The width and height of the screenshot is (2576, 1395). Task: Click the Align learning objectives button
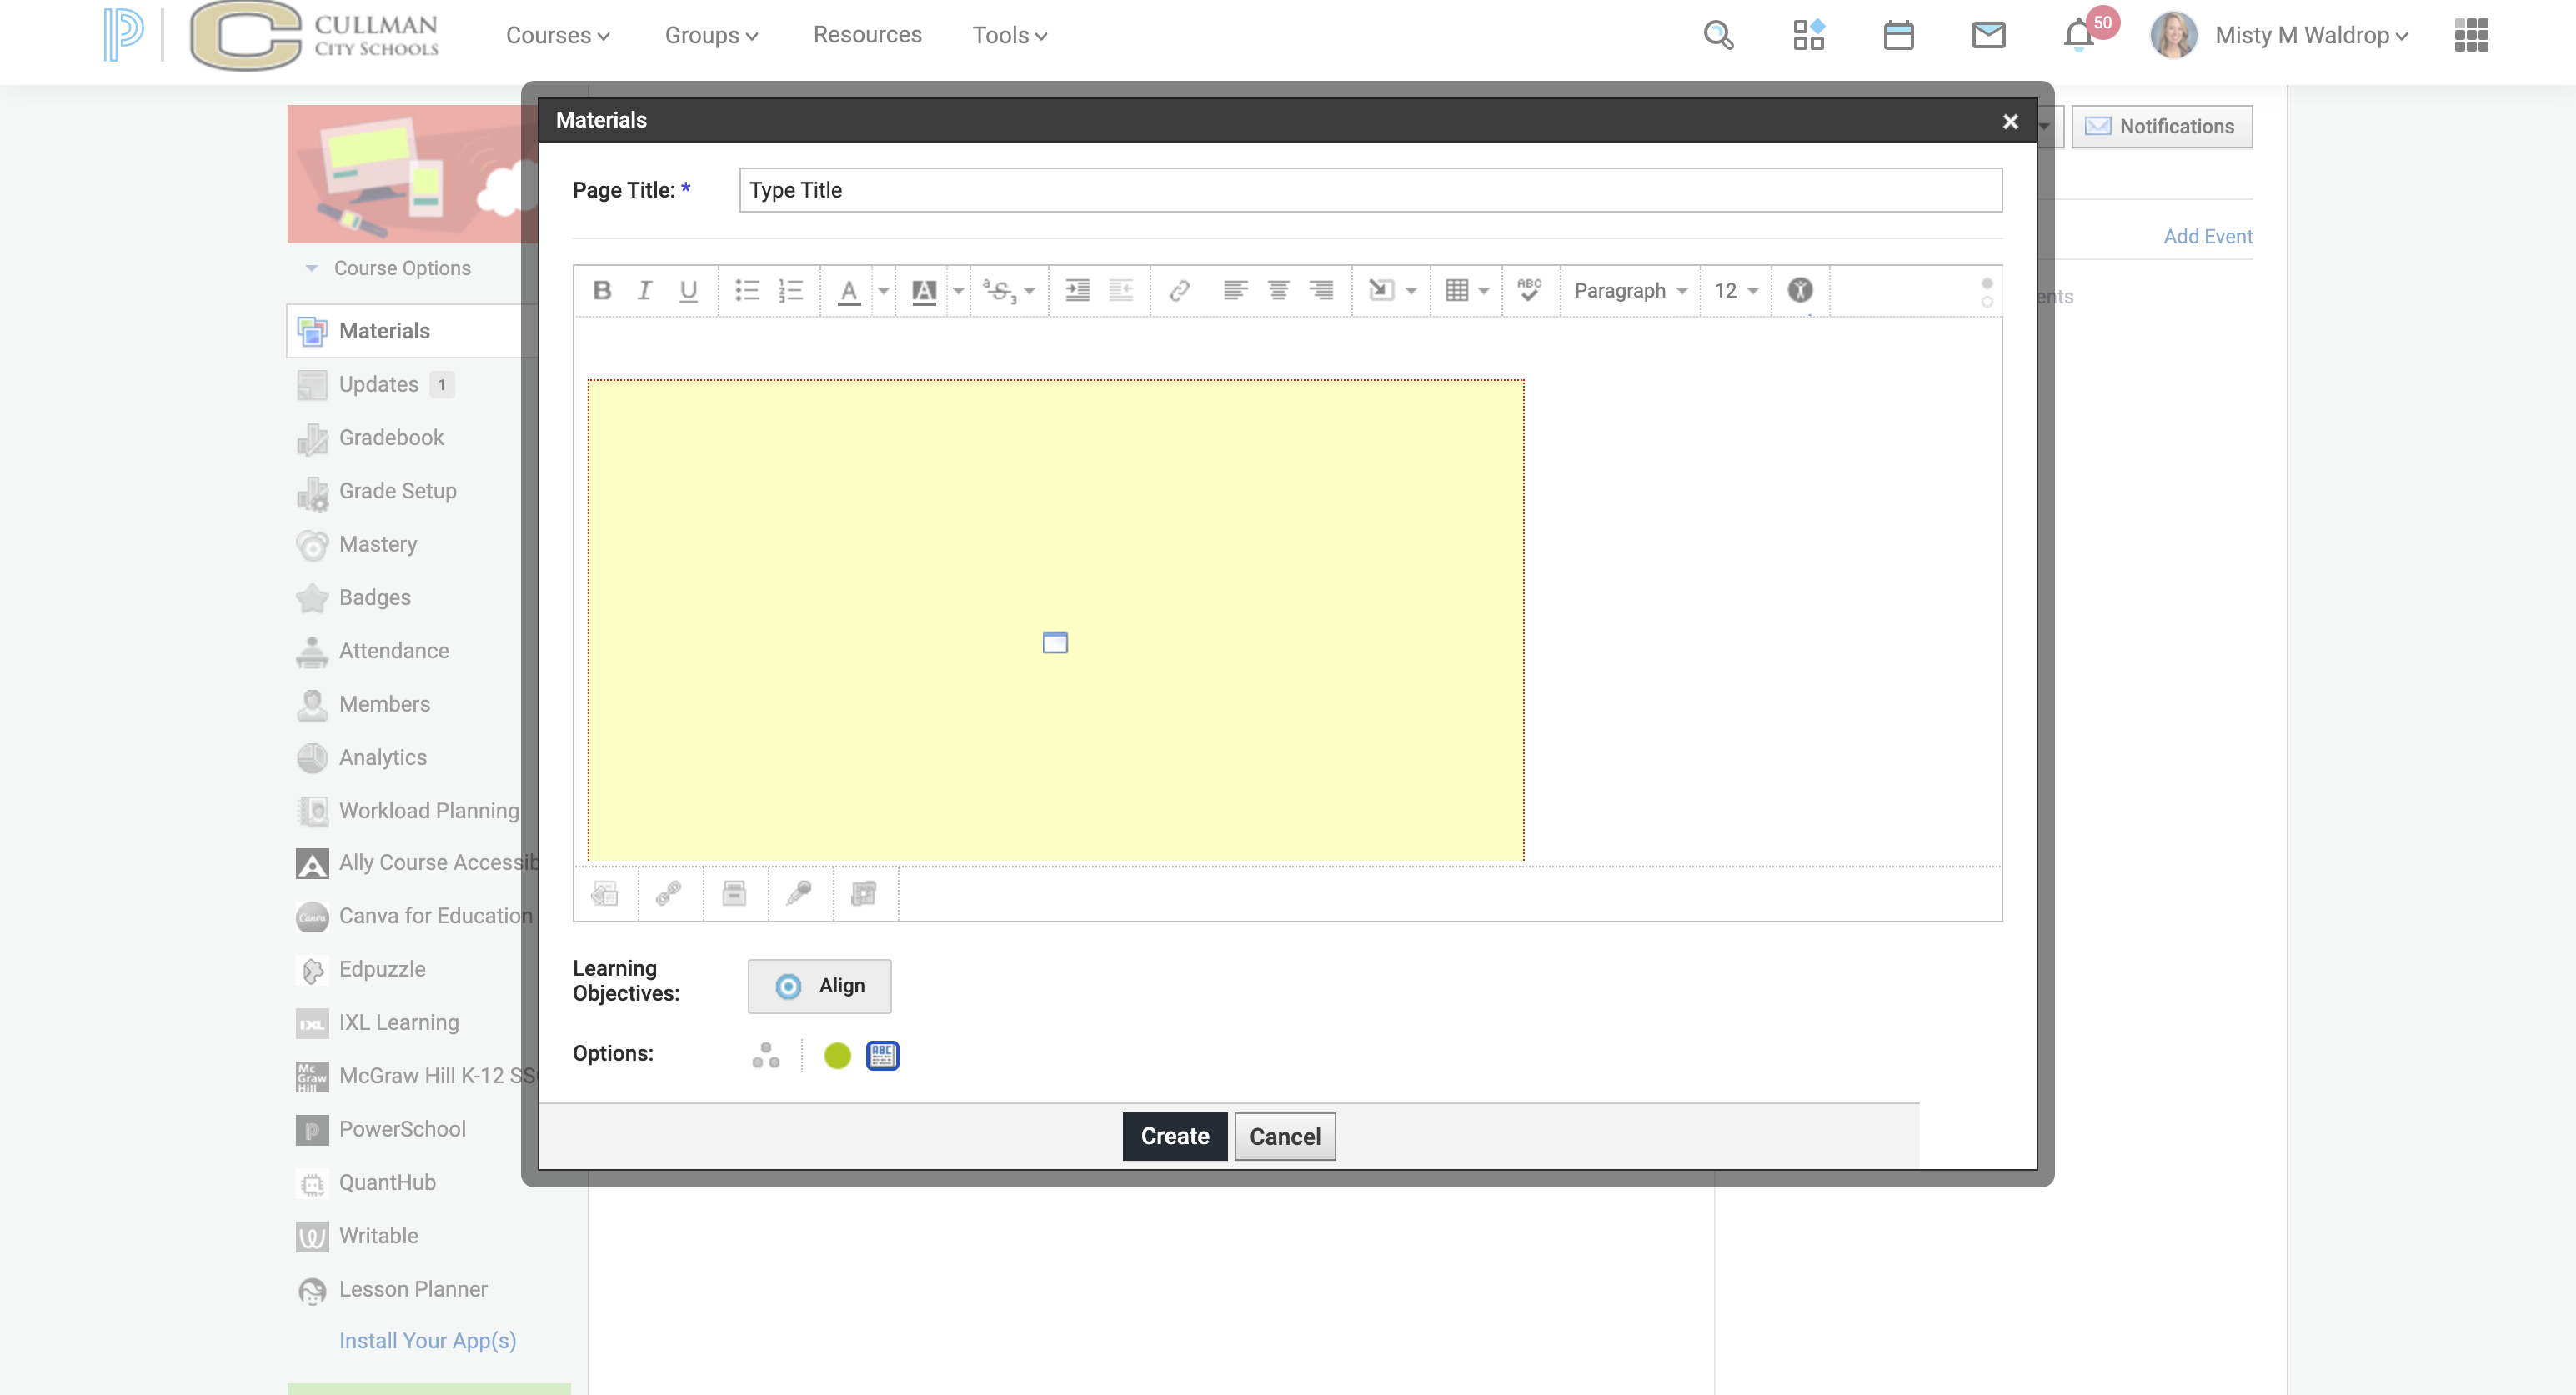[819, 987]
